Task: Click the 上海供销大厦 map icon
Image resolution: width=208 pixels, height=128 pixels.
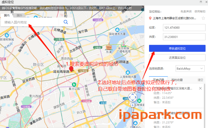Action: point(128,72)
